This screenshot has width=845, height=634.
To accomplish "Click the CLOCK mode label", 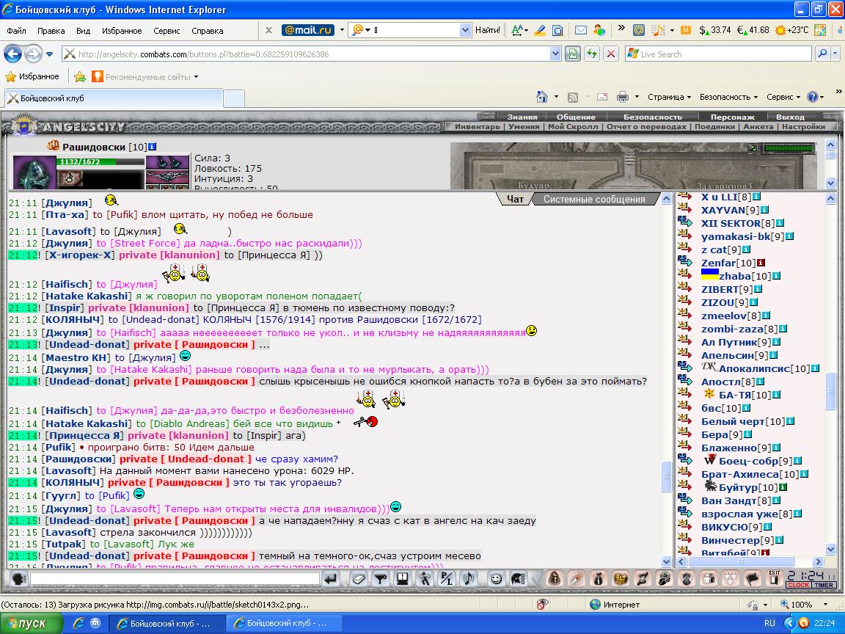I will 798,585.
